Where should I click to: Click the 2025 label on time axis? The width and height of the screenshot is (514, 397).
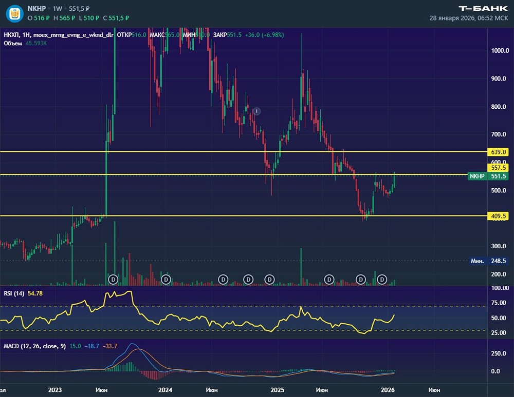click(278, 390)
